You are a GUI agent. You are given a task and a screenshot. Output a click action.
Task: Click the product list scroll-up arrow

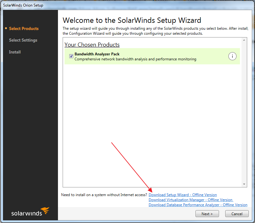(x=244, y=40)
